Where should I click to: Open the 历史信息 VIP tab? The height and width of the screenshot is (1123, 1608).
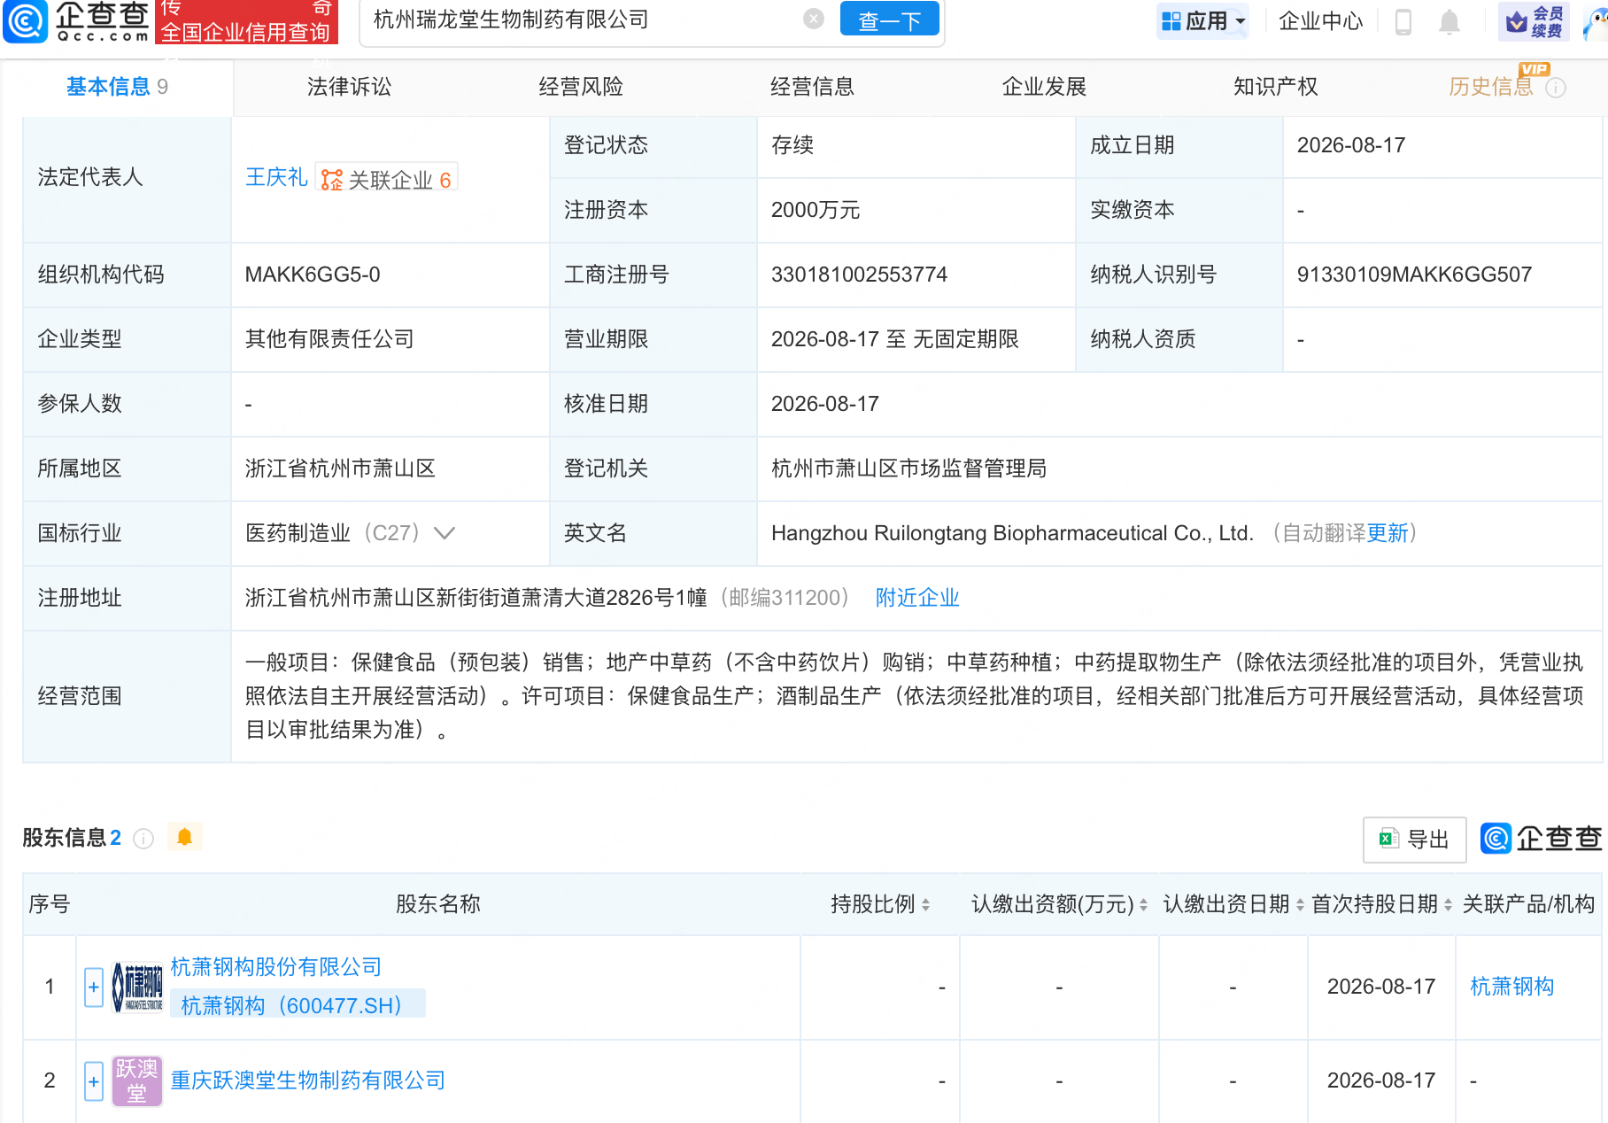coord(1491,87)
